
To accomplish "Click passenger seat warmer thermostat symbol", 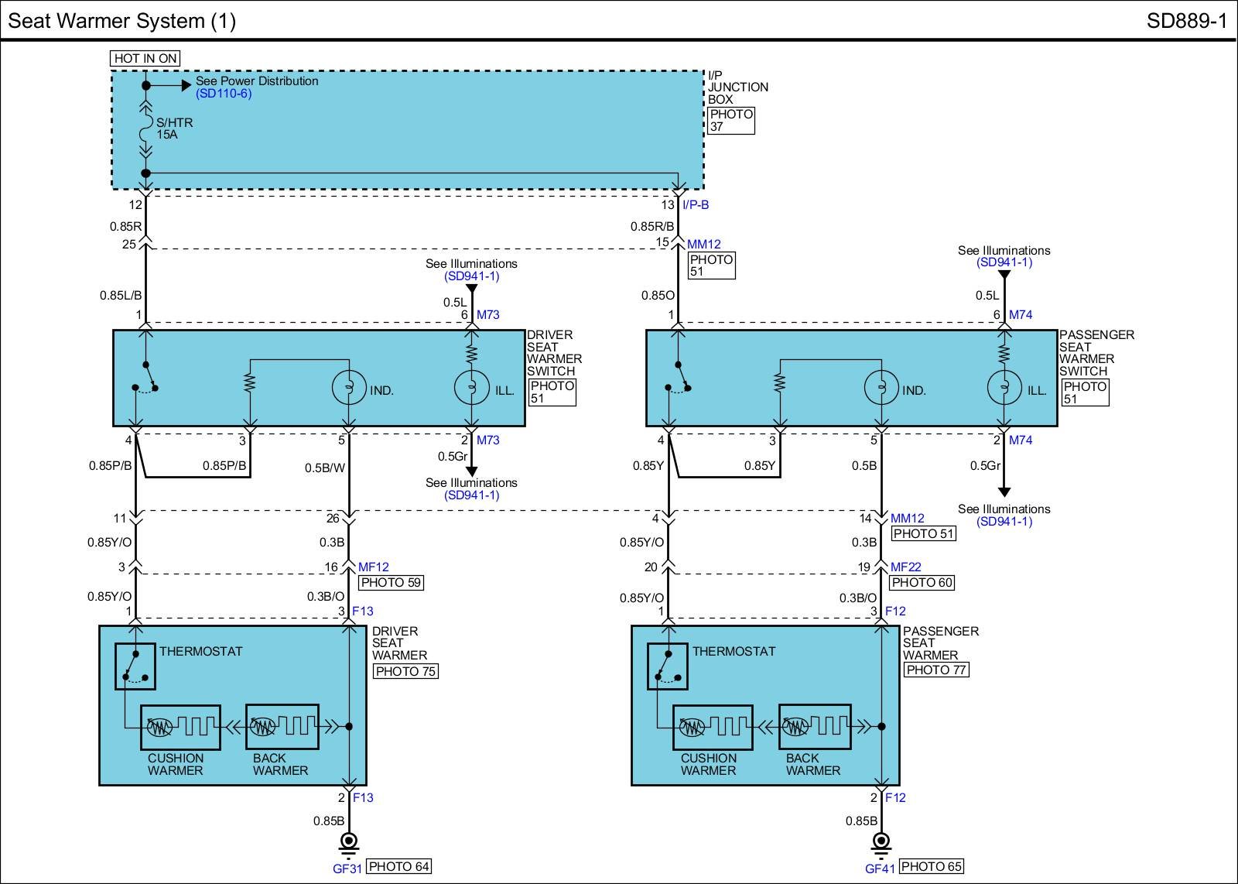I will tap(668, 666).
